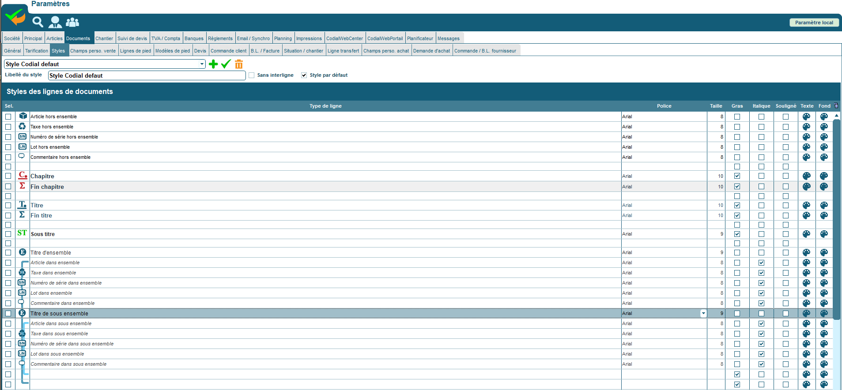Open the Impressions tab
The height and width of the screenshot is (390, 842).
point(309,38)
